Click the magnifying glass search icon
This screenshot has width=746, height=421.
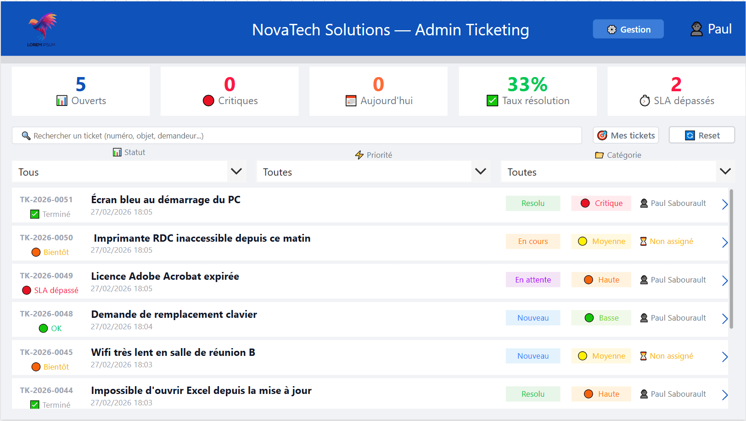click(x=26, y=135)
